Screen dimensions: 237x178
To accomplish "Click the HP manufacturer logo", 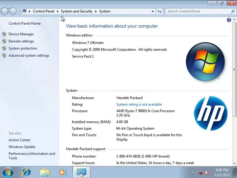I will click(211, 113).
